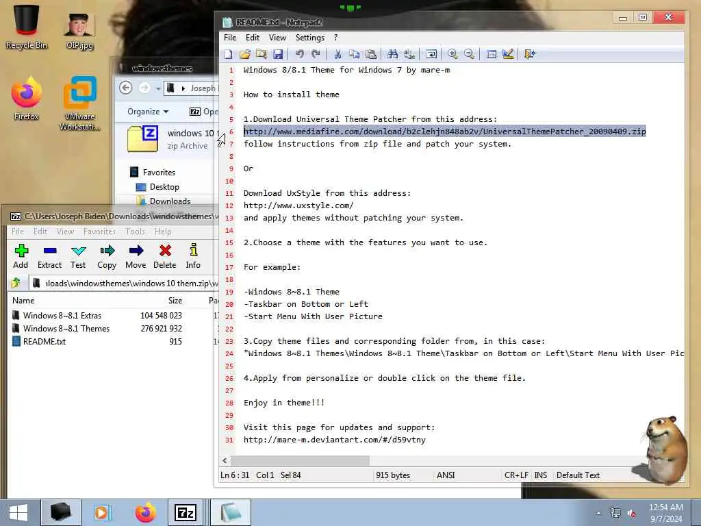Screen dimensions: 701x526
Task: Click the deviantart URL on line 31
Action: [335, 440]
